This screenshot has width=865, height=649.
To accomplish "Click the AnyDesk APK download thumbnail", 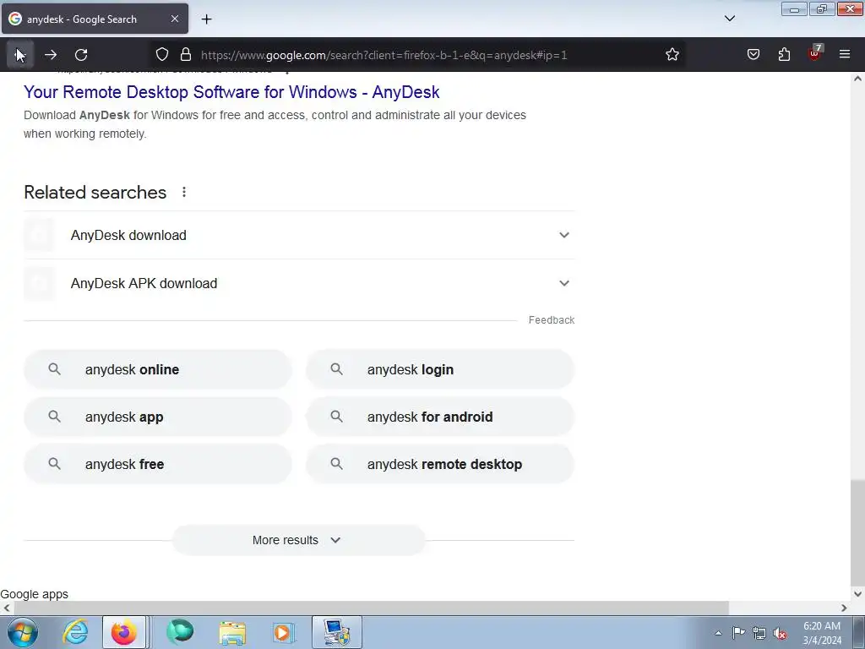I will pos(39,283).
